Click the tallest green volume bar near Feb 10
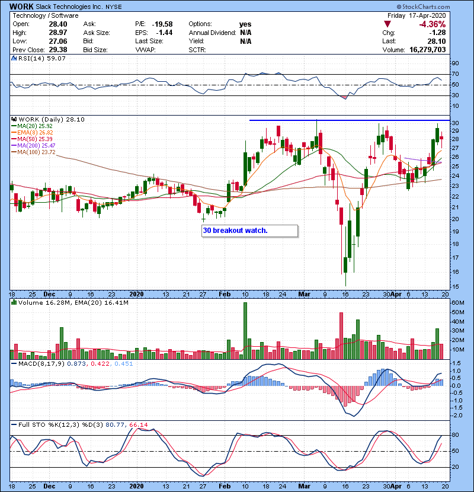Screen dimensions: 474x492 tap(245, 331)
